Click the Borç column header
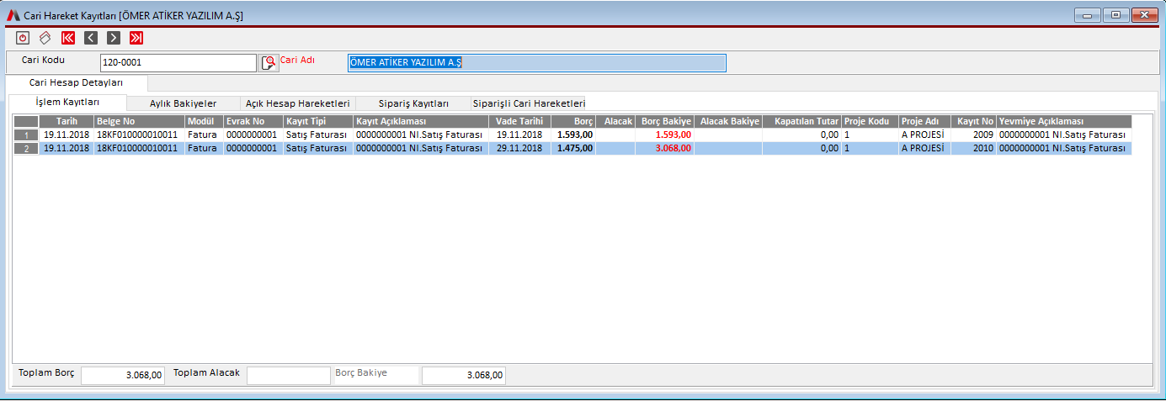Image resolution: width=1166 pixels, height=401 pixels. (573, 122)
